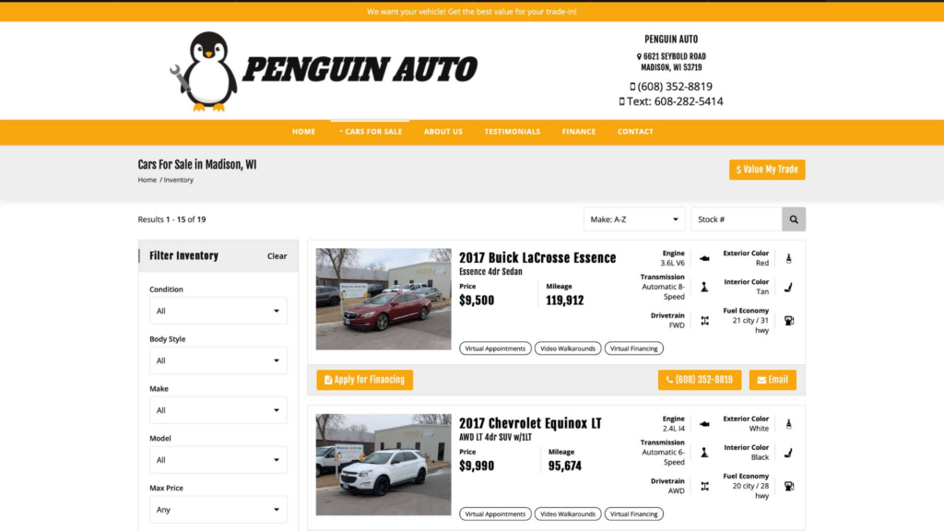Click the Inventory breadcrumb link
This screenshot has height=531, width=944.
pos(179,180)
